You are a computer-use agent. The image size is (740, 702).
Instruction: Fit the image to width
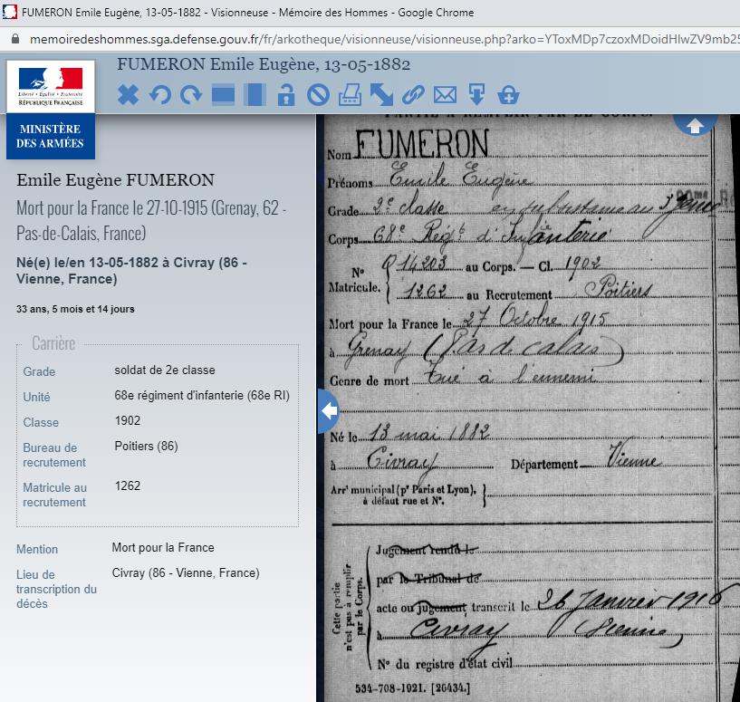223,94
